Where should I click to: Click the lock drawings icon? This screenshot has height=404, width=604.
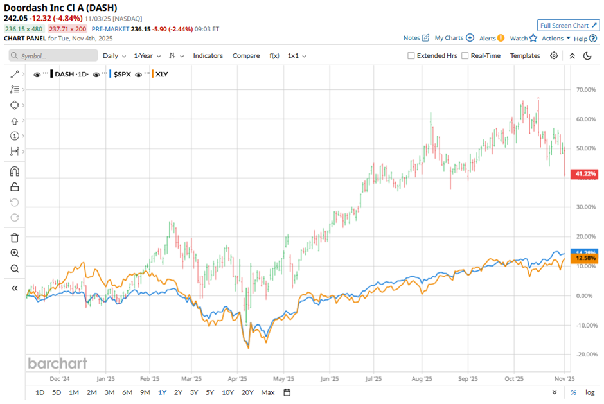coord(15,187)
